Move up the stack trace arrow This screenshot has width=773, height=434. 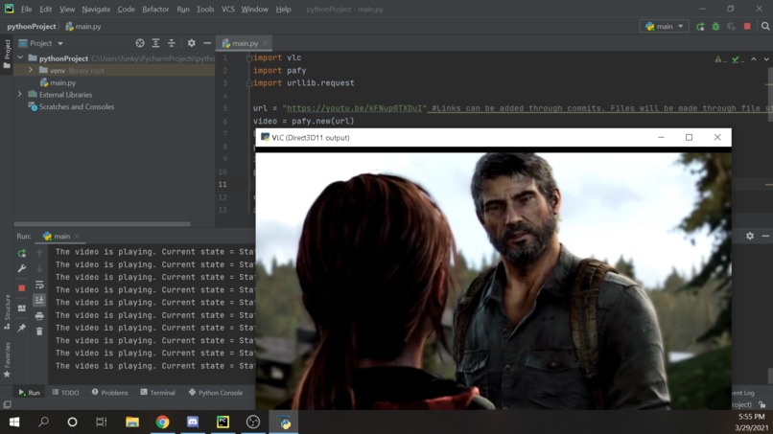(x=39, y=253)
